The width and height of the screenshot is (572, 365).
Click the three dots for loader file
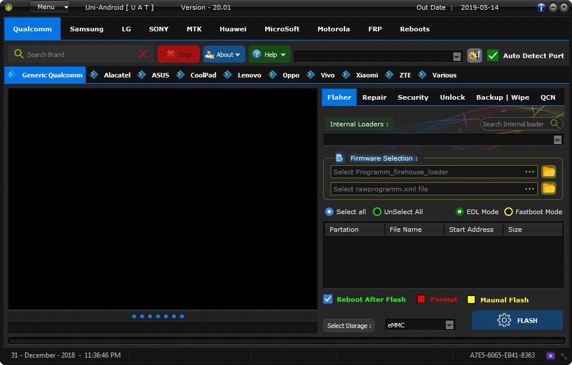pos(529,171)
